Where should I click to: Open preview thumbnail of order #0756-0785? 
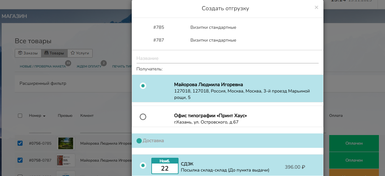65,143
